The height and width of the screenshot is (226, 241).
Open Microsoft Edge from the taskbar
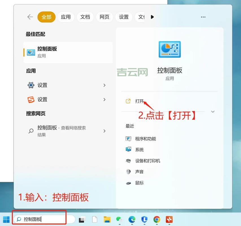[132, 220]
